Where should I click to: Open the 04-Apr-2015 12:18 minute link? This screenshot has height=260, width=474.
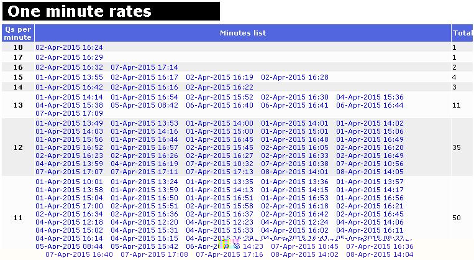coord(69,222)
